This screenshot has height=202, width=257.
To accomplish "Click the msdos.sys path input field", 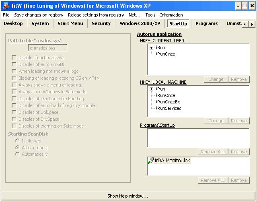I will pyautogui.click(x=48, y=48).
